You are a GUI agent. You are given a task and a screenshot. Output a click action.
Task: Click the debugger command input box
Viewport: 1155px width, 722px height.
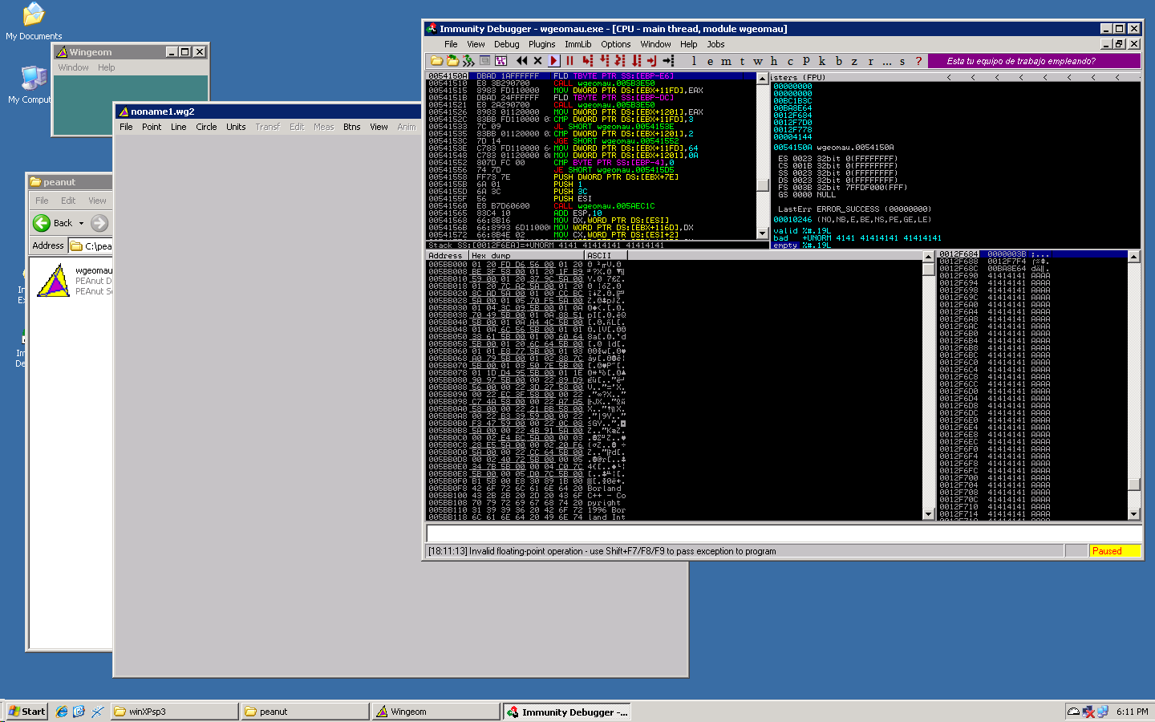click(784, 534)
